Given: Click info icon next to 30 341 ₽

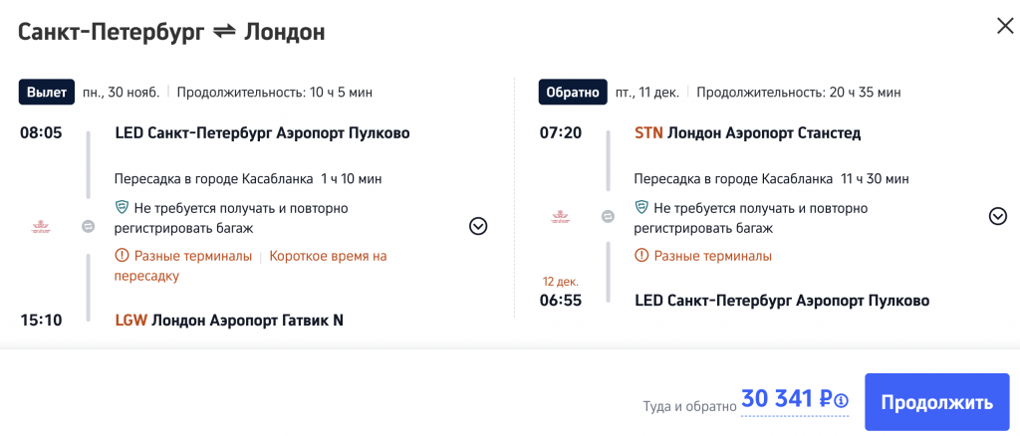Looking at the screenshot, I should point(842,401).
